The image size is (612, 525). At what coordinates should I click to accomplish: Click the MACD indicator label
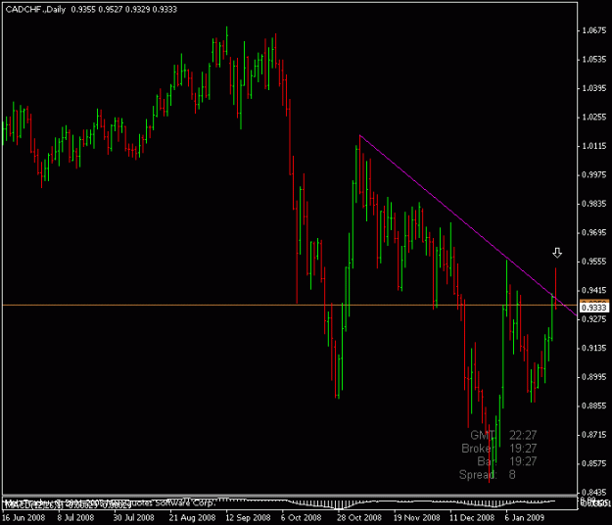tap(68, 505)
